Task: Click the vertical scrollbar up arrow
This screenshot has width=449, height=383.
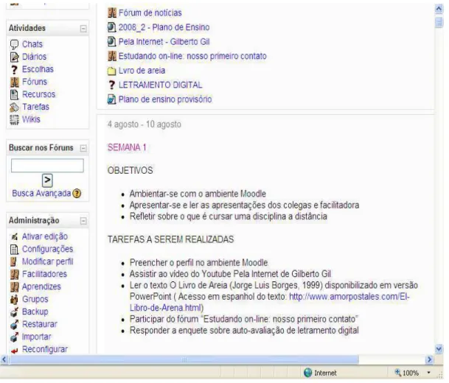Action: click(x=439, y=9)
